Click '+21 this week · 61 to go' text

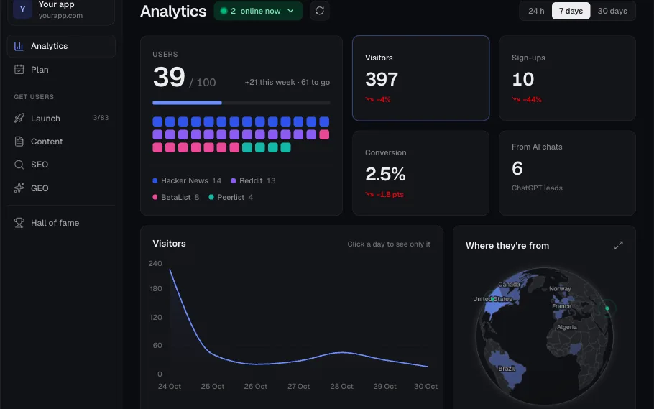coord(287,82)
